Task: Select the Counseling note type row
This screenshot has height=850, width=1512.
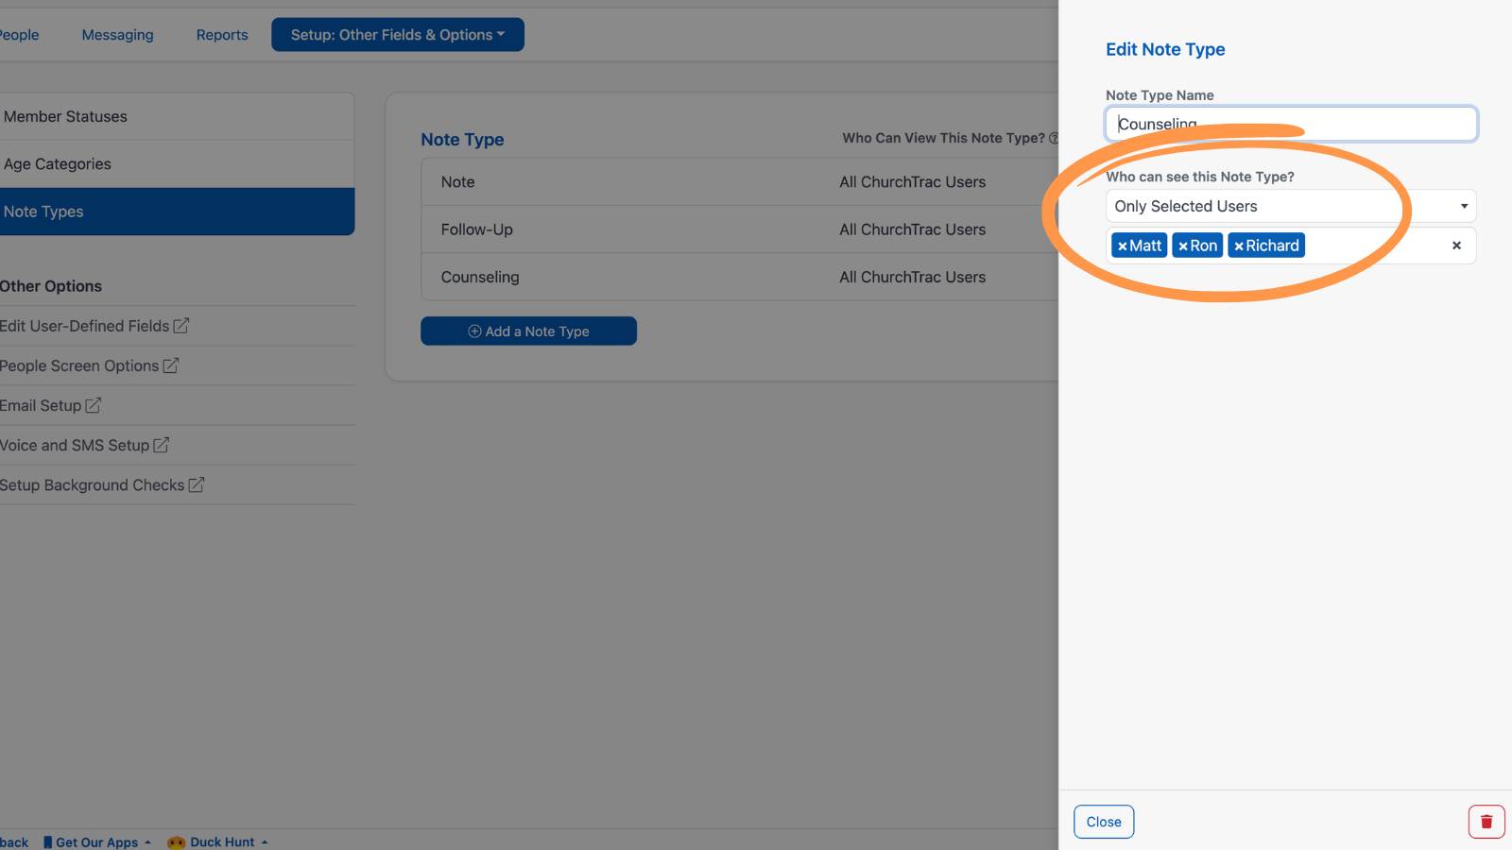Action: (740, 277)
